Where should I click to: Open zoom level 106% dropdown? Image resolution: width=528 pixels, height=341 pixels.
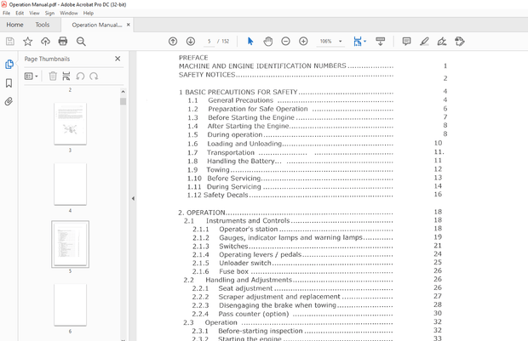point(340,42)
